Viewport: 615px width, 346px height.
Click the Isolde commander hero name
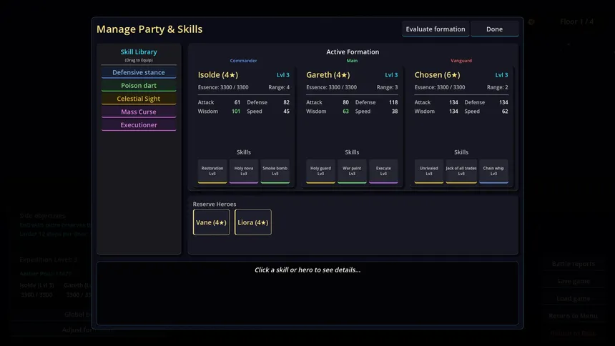218,75
